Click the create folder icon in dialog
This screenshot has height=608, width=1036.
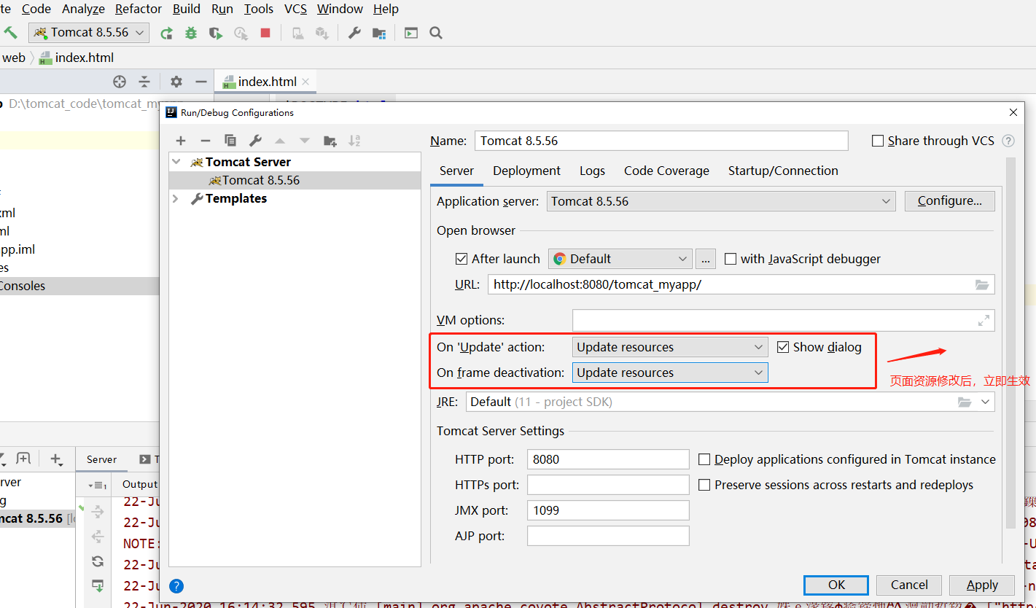[330, 141]
